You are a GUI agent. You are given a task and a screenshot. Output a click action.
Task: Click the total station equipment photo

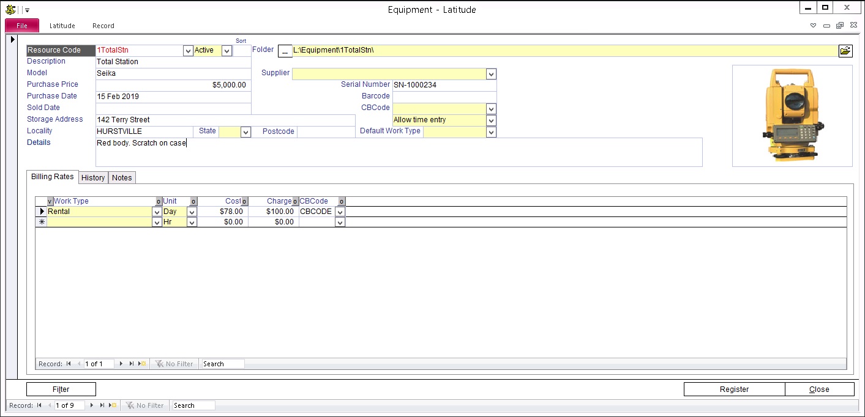(792, 116)
